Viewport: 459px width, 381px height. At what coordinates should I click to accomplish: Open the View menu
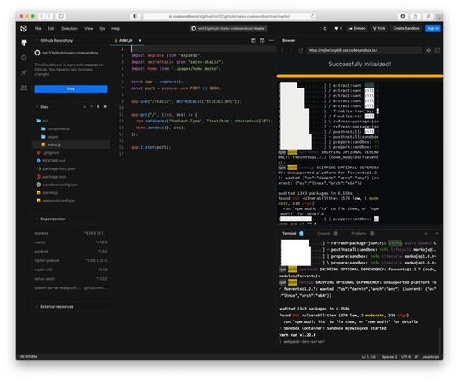[88, 28]
